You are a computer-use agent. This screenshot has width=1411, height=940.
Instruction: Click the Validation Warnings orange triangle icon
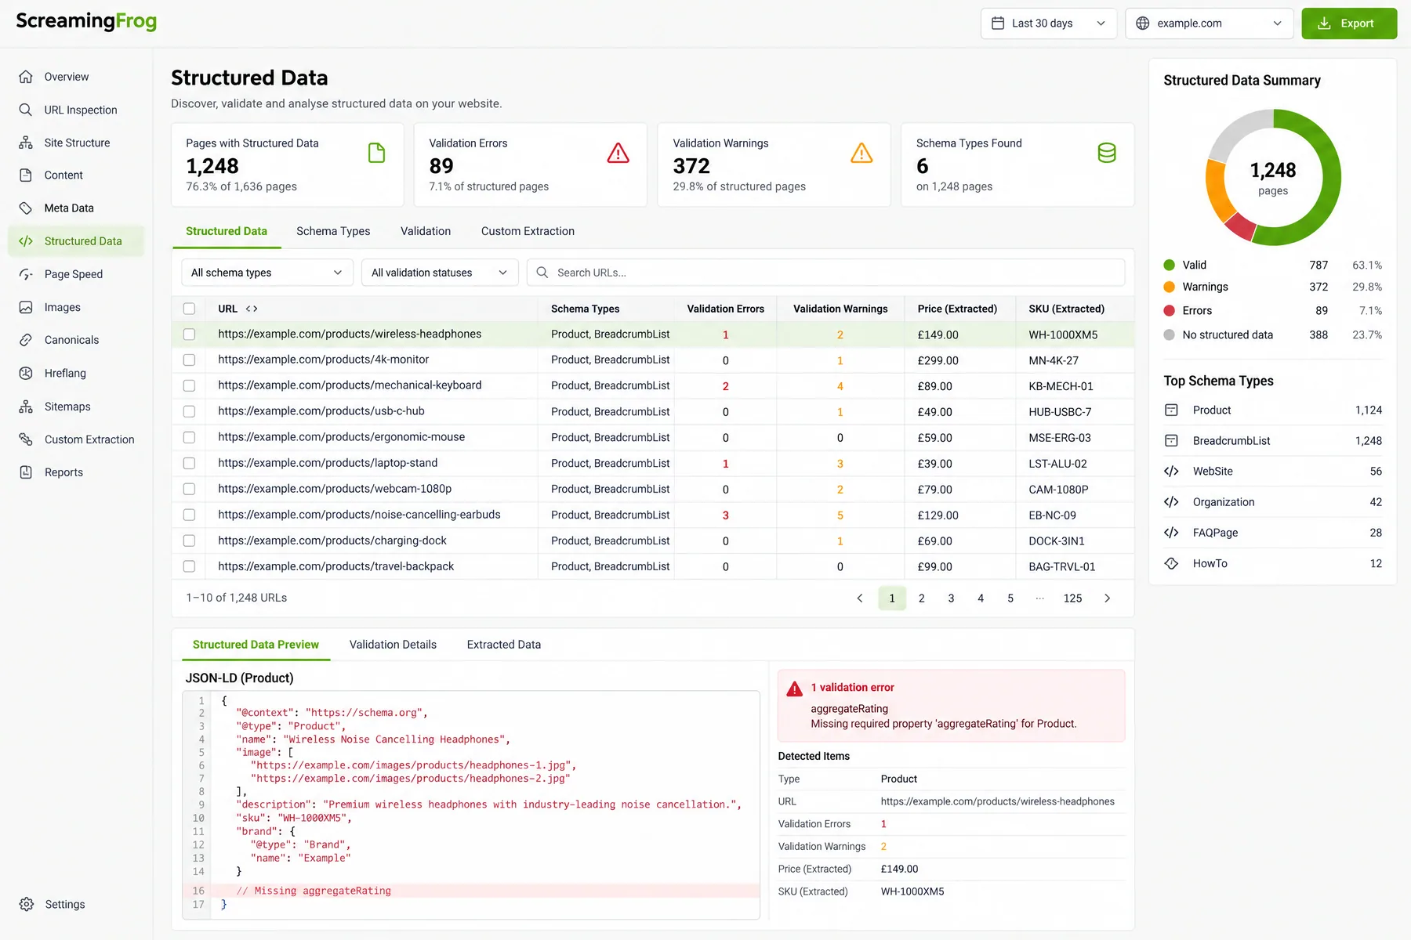click(x=861, y=153)
